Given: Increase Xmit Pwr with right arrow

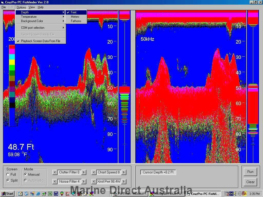Looking at the screenshot, I should coord(124,181).
